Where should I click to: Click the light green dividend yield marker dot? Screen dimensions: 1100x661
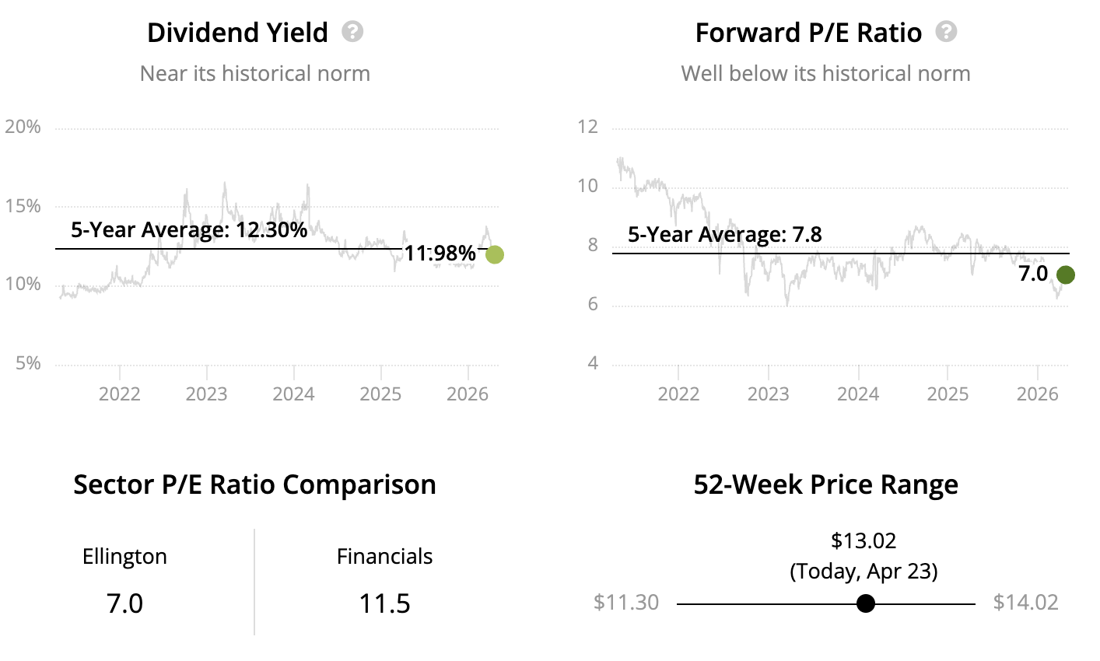(494, 254)
